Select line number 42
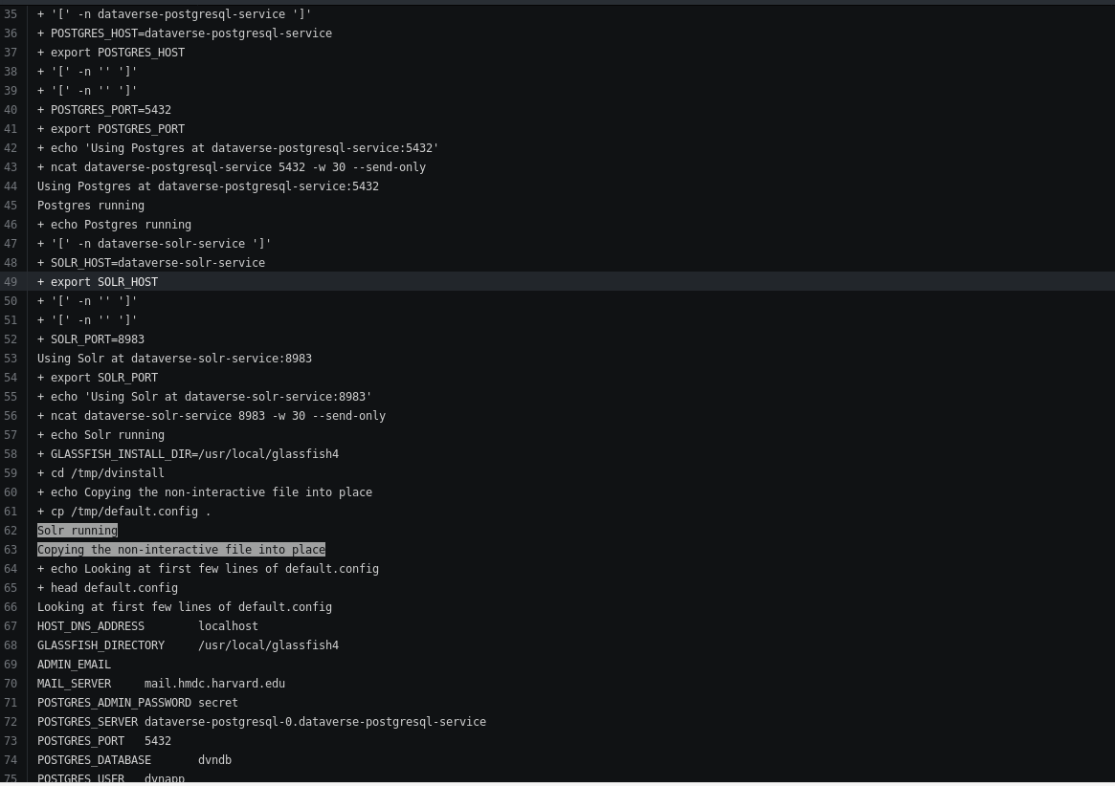The height and width of the screenshot is (786, 1115). [x=10, y=148]
